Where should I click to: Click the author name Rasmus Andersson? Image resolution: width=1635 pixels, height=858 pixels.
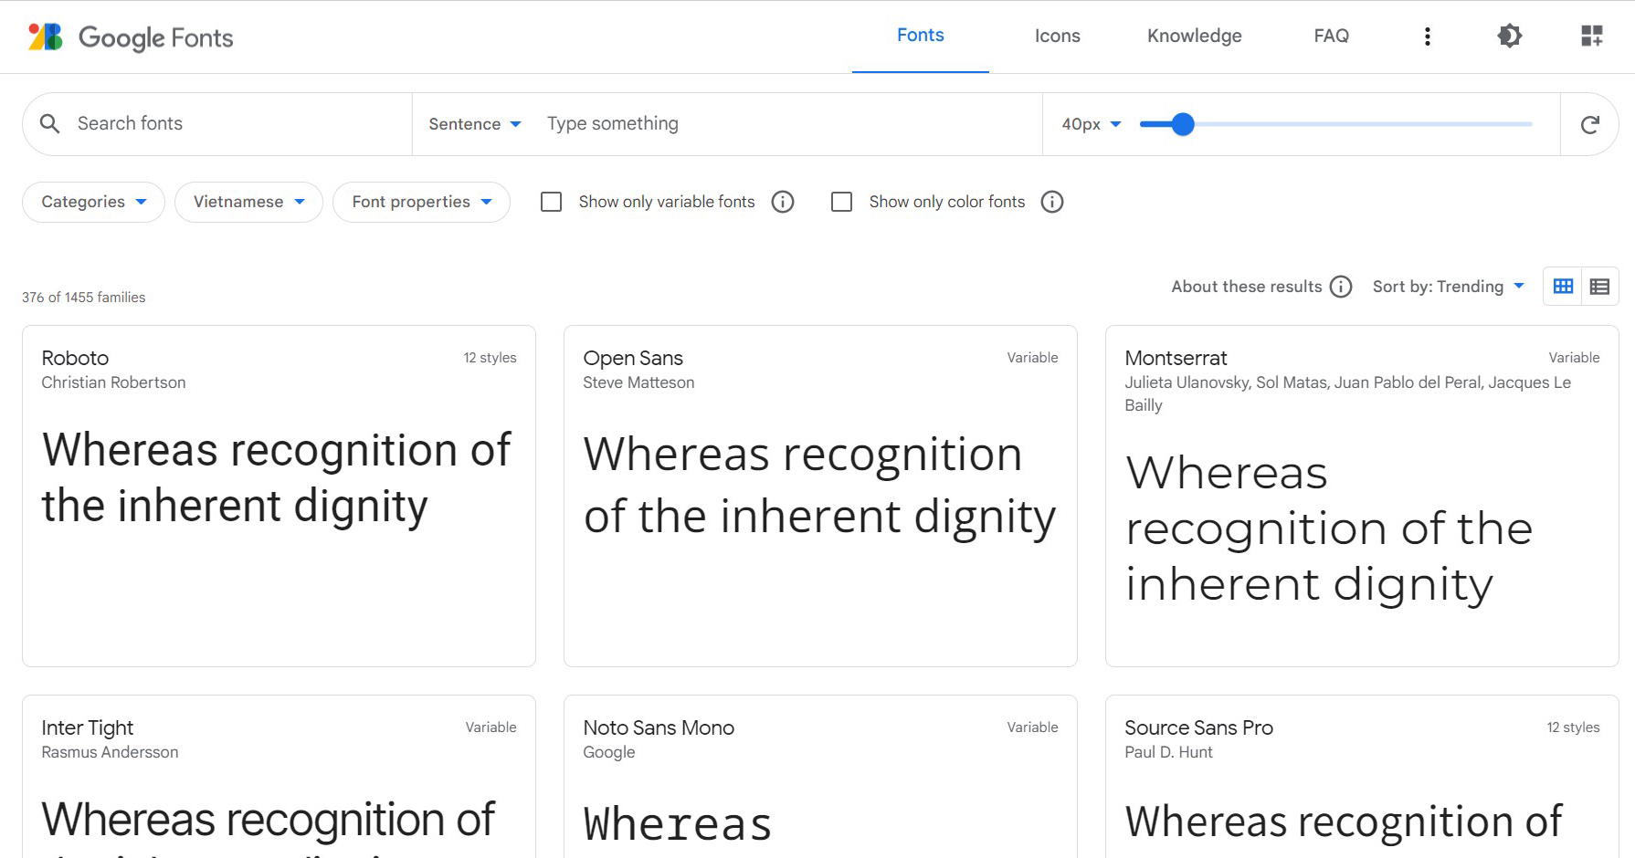[110, 752]
